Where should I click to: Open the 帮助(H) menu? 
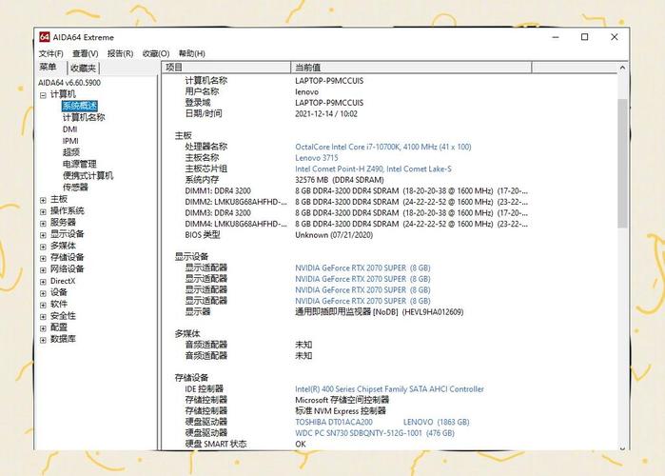click(x=191, y=53)
